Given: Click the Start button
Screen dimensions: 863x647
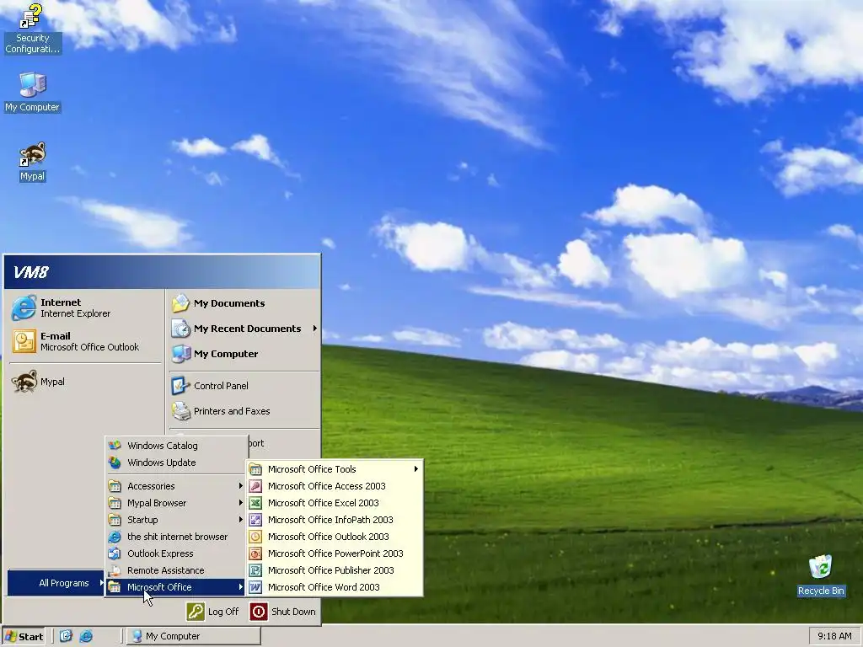Looking at the screenshot, I should tap(24, 637).
